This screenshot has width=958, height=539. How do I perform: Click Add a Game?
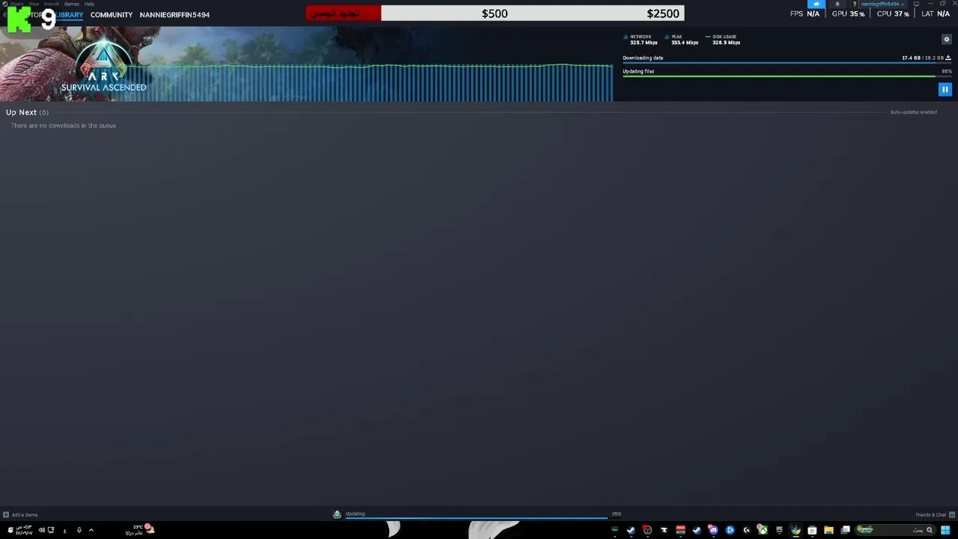[x=20, y=515]
